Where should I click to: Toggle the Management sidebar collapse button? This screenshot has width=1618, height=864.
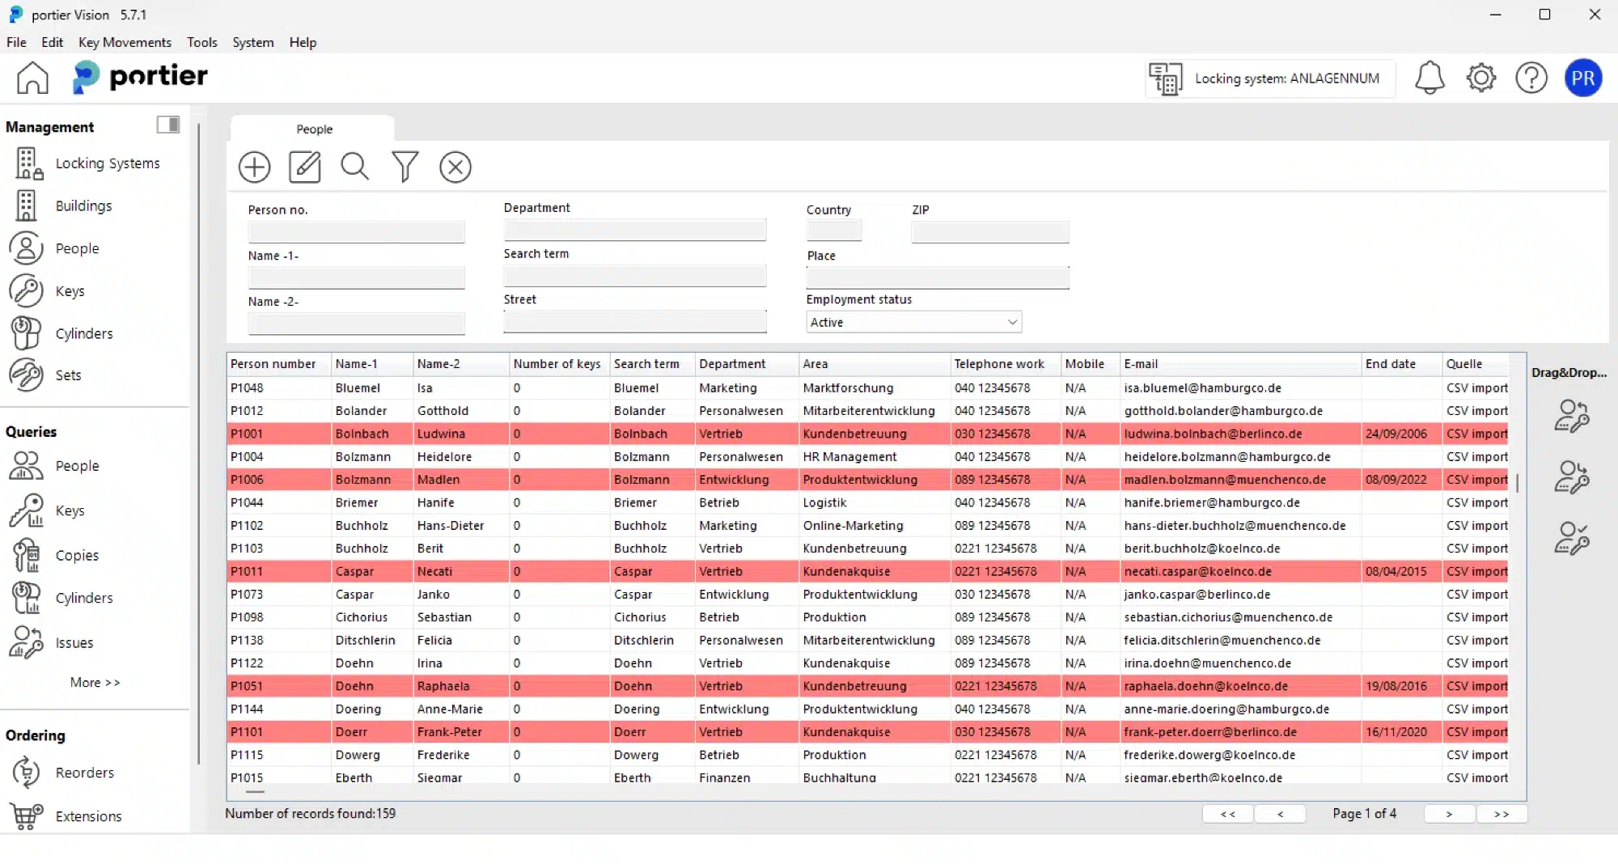click(168, 125)
